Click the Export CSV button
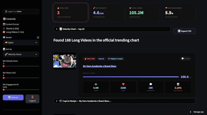Viewport: 207px width, 115px height. [184, 31]
